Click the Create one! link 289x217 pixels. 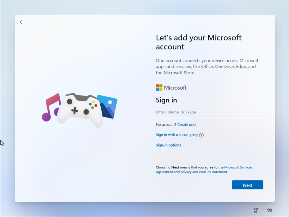coord(187,124)
